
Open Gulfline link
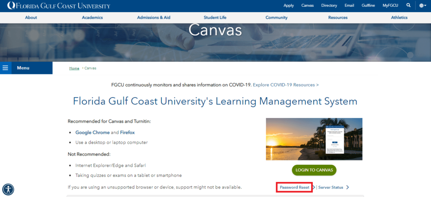(368, 5)
